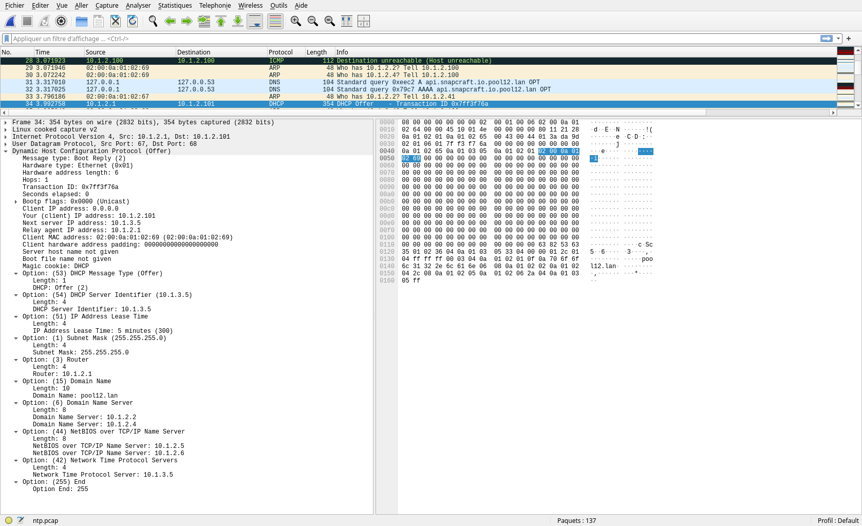Toggle auto-scroll during live capture
862x526 pixels.
255,21
